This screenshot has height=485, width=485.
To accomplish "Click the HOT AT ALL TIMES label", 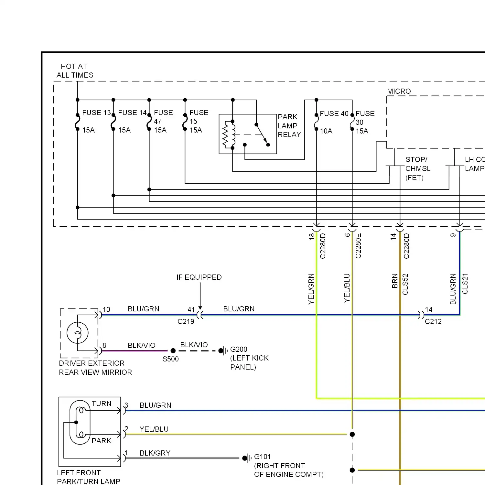I will pos(75,71).
